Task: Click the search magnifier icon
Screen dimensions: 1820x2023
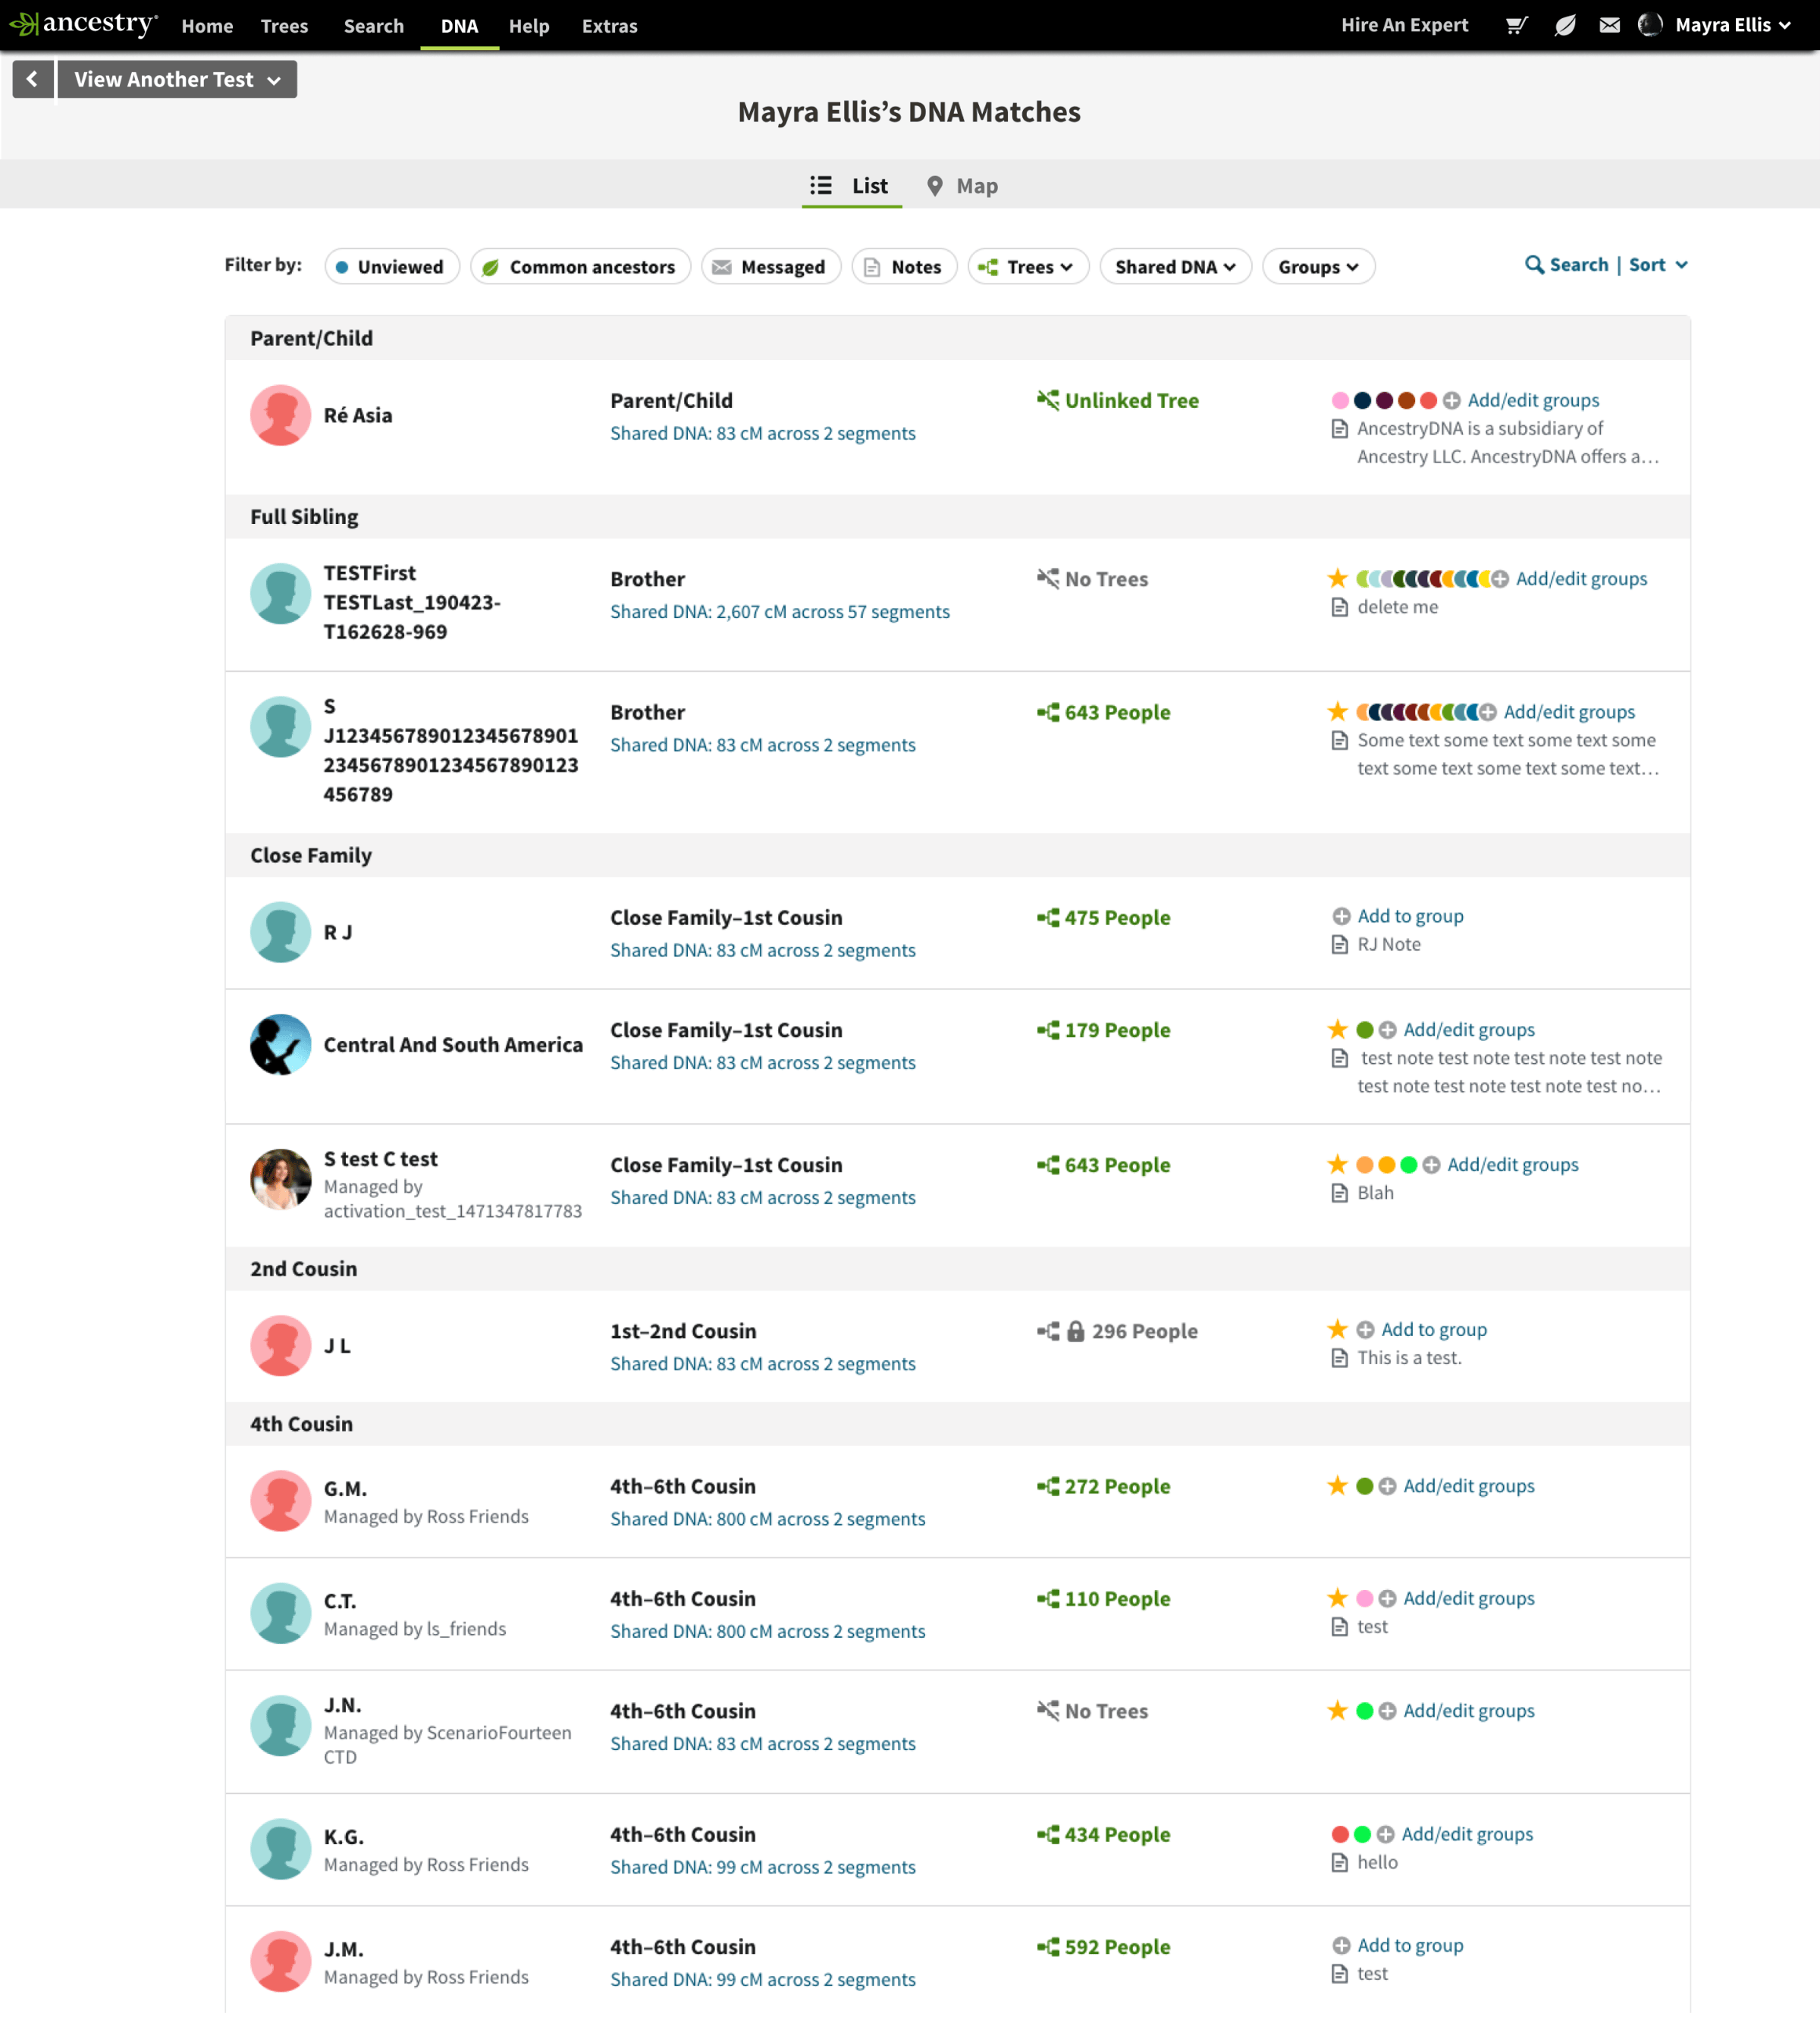Action: click(1533, 265)
